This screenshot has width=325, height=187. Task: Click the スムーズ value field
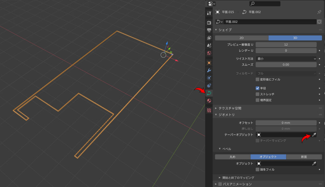pyautogui.click(x=286, y=65)
